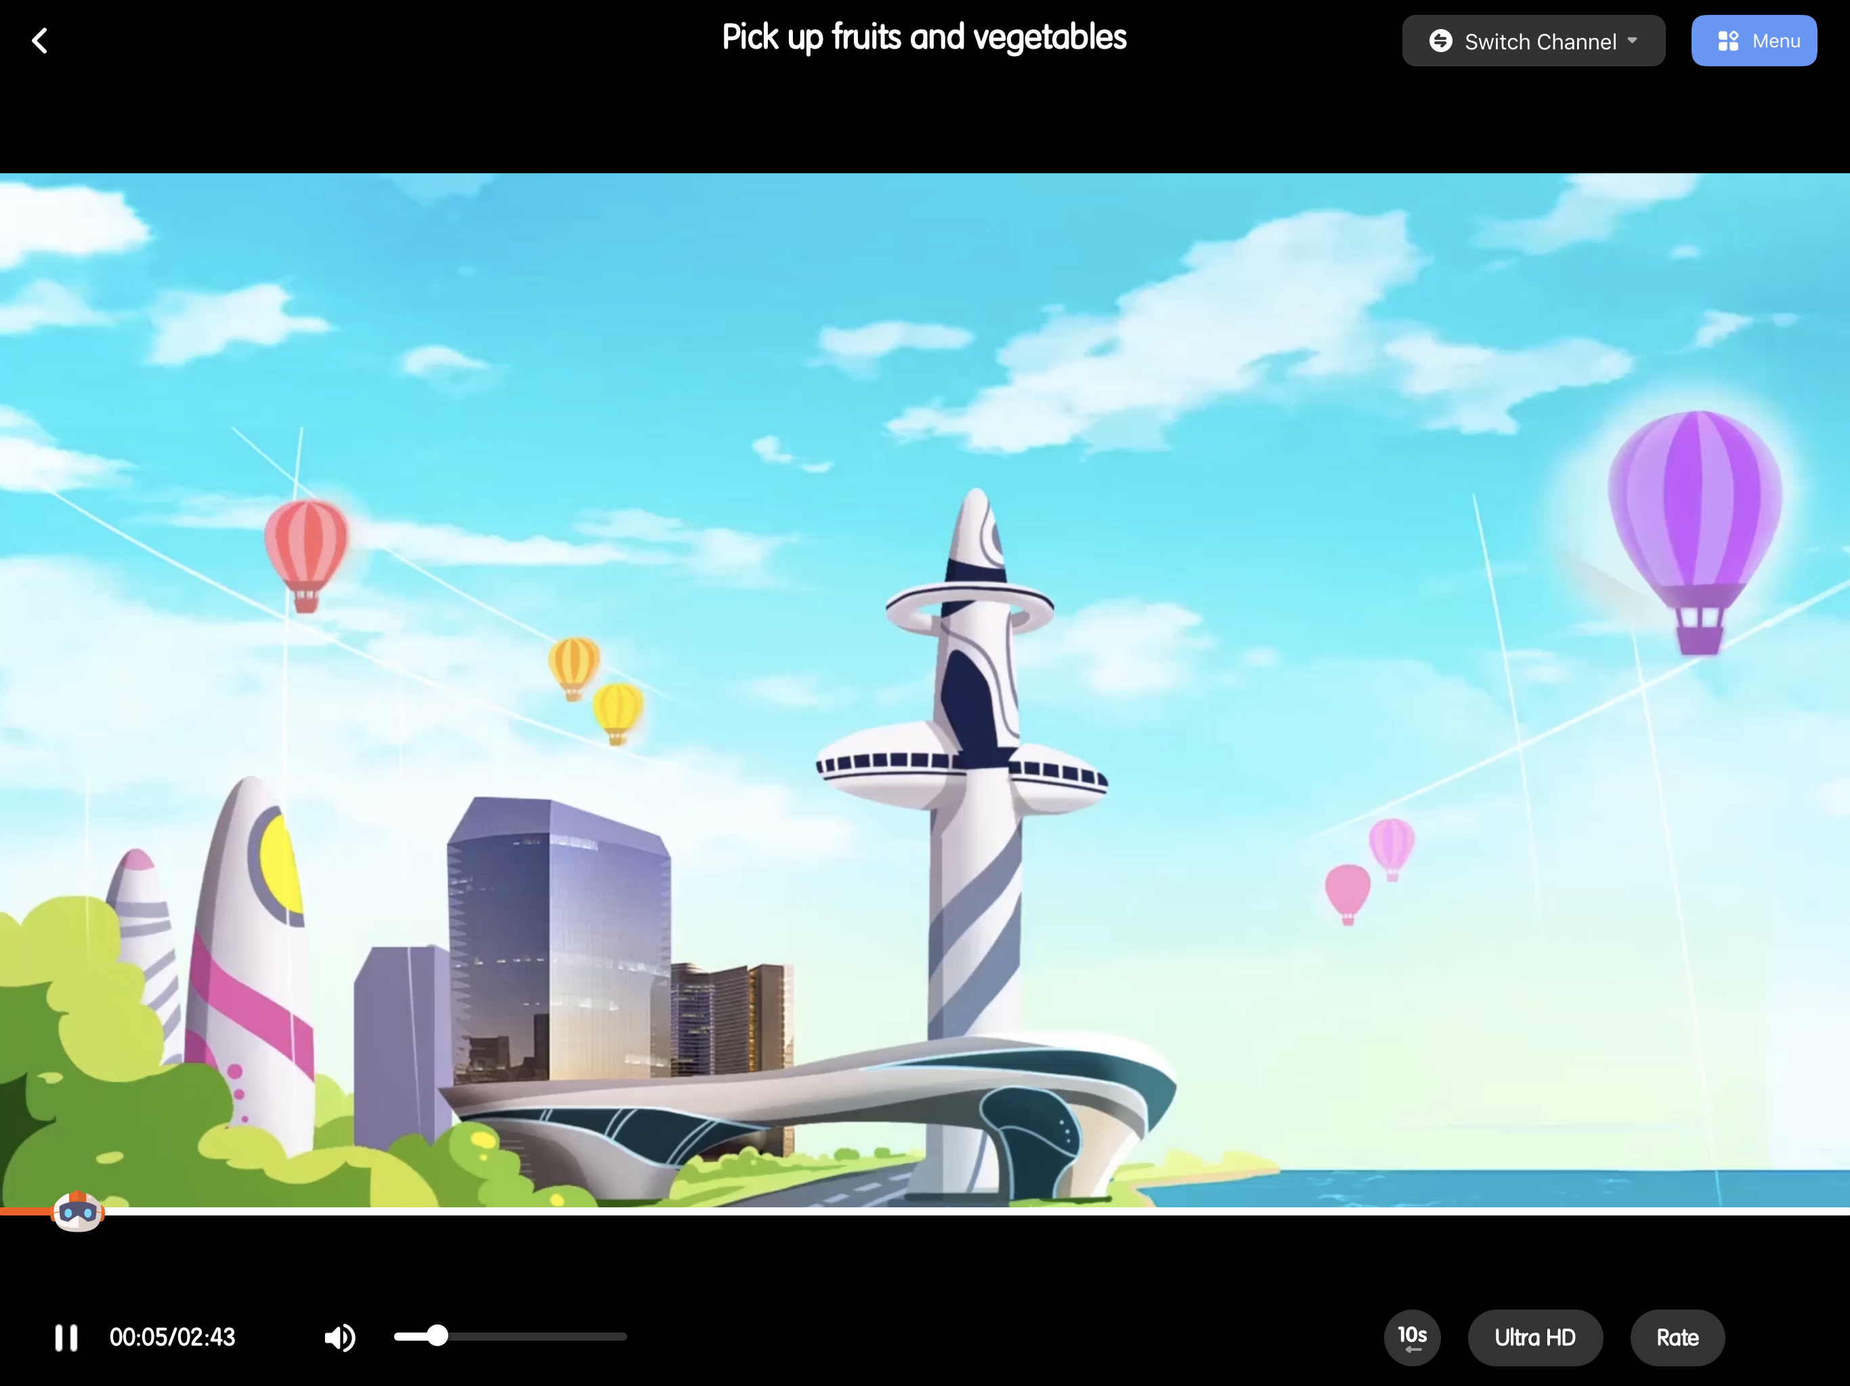
Task: Click the volume slider track
Action: coord(510,1336)
